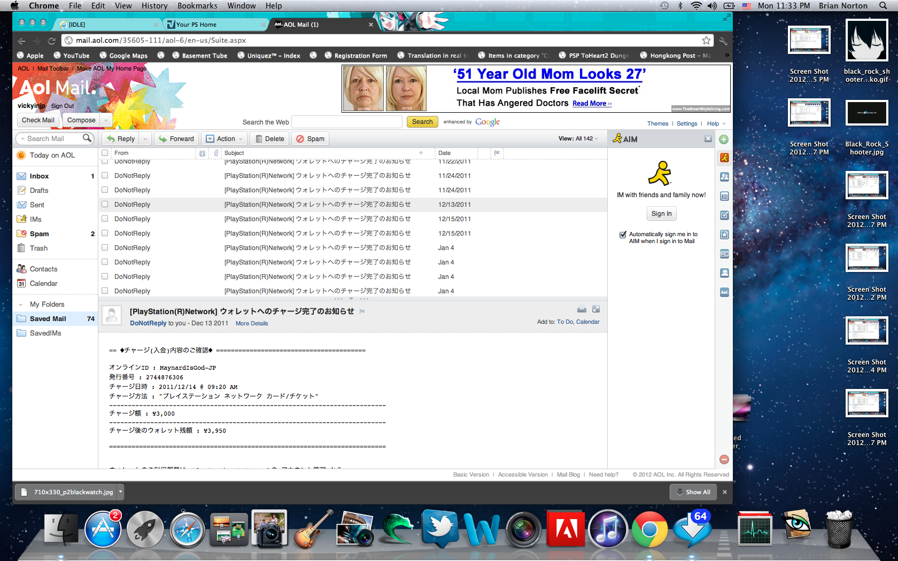Open App Store from the dock
The width and height of the screenshot is (898, 561).
point(103,529)
